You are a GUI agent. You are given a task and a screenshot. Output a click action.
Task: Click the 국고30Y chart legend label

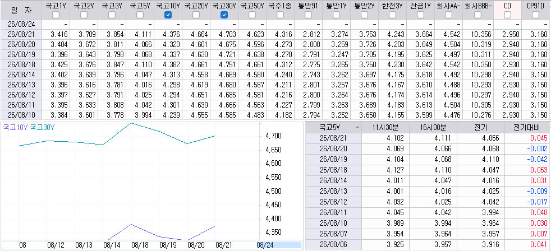tap(43, 128)
